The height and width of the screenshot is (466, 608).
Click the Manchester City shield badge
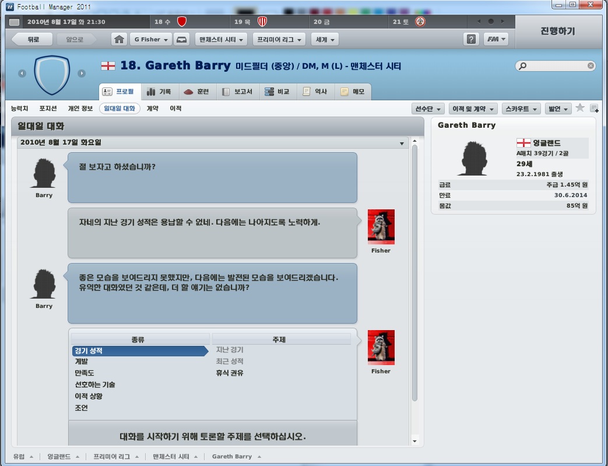[52, 74]
